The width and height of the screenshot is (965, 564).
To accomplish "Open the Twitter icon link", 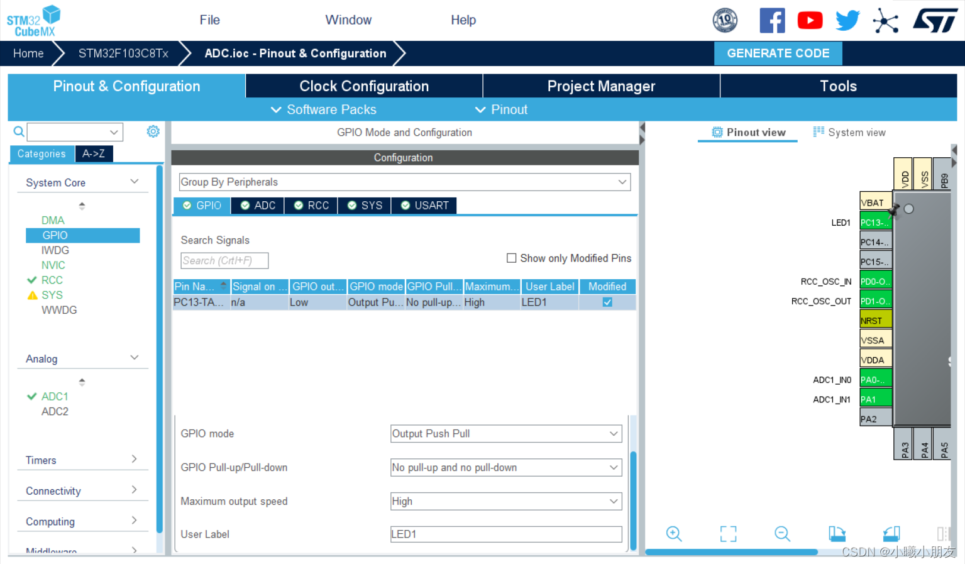I will [847, 20].
